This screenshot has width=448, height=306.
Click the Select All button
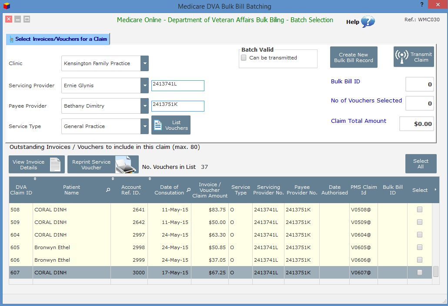pyautogui.click(x=421, y=164)
